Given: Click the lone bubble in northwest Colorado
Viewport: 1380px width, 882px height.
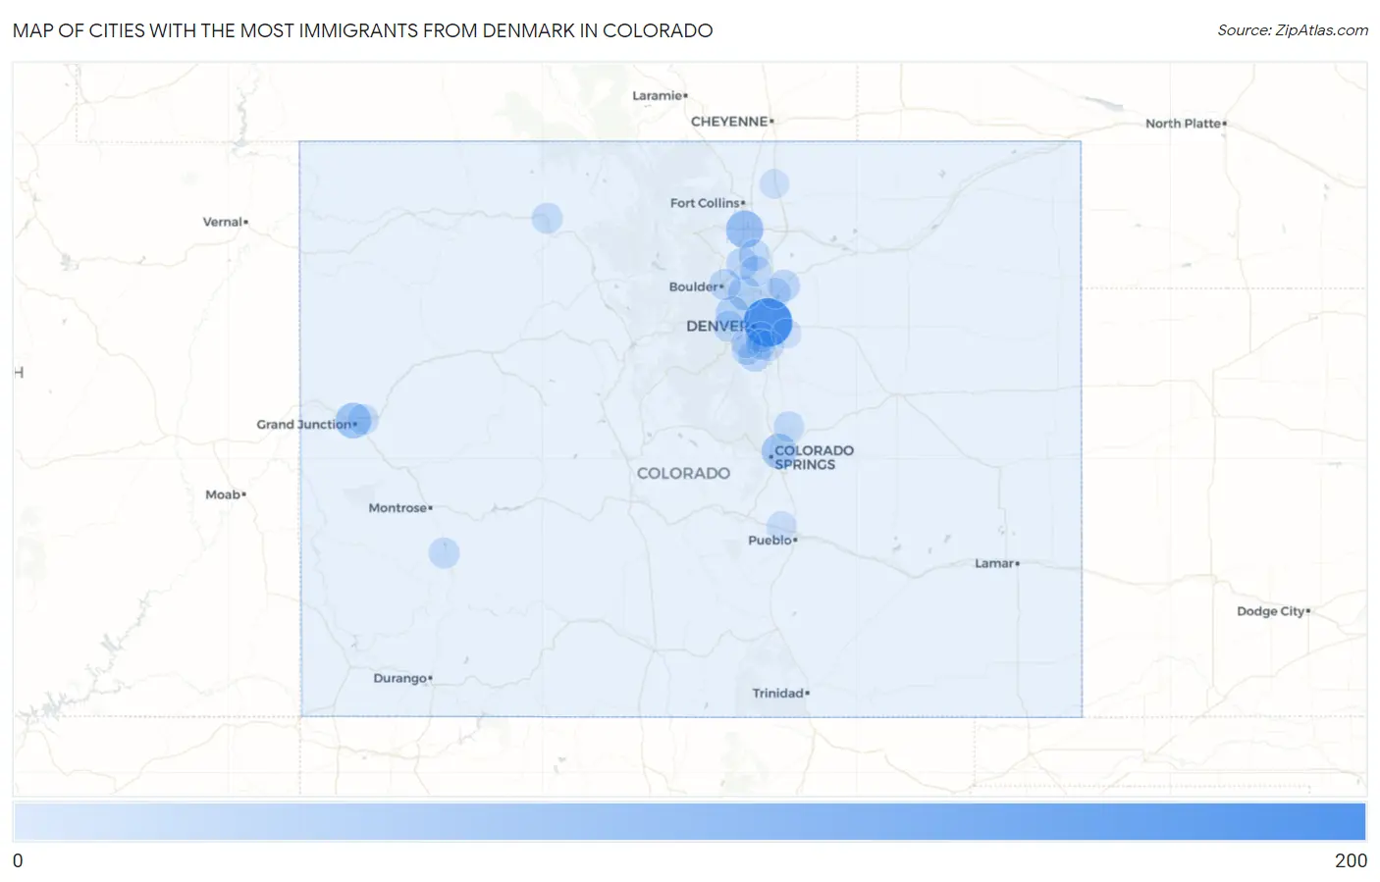Looking at the screenshot, I should click(547, 218).
